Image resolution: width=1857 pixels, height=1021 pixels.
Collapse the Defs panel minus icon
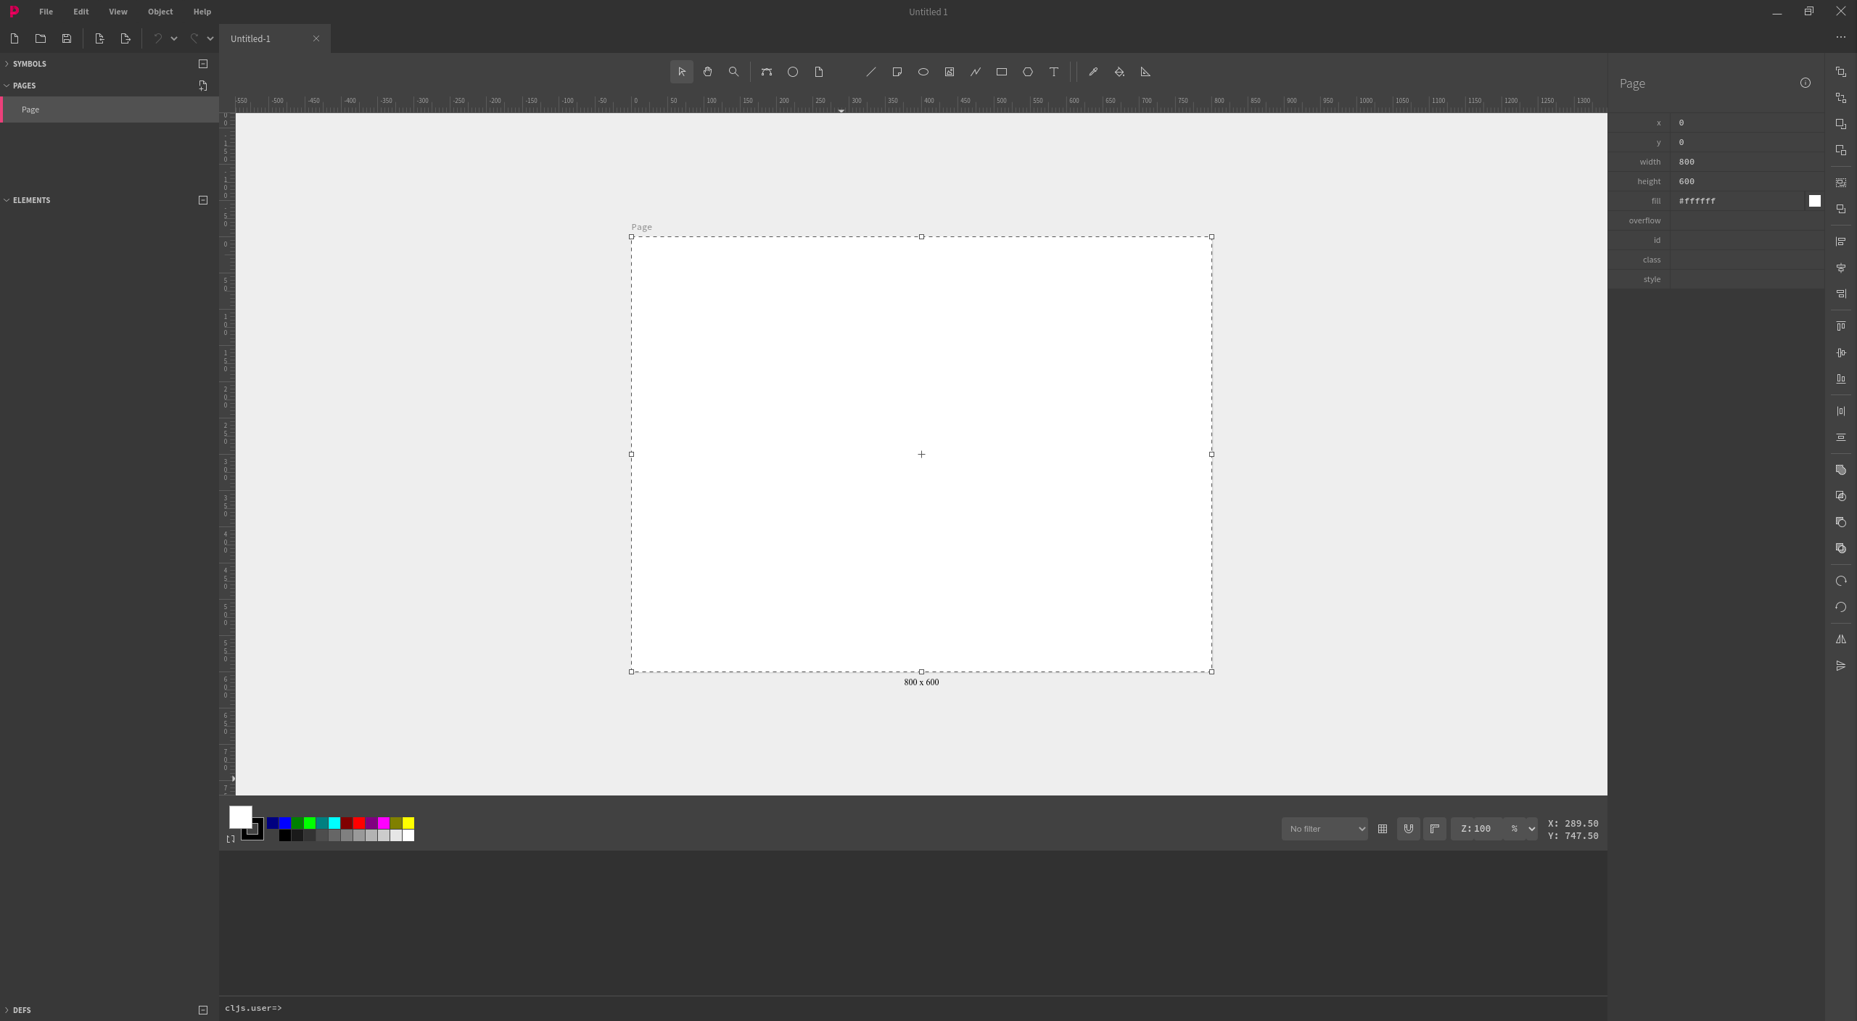[x=203, y=1010]
